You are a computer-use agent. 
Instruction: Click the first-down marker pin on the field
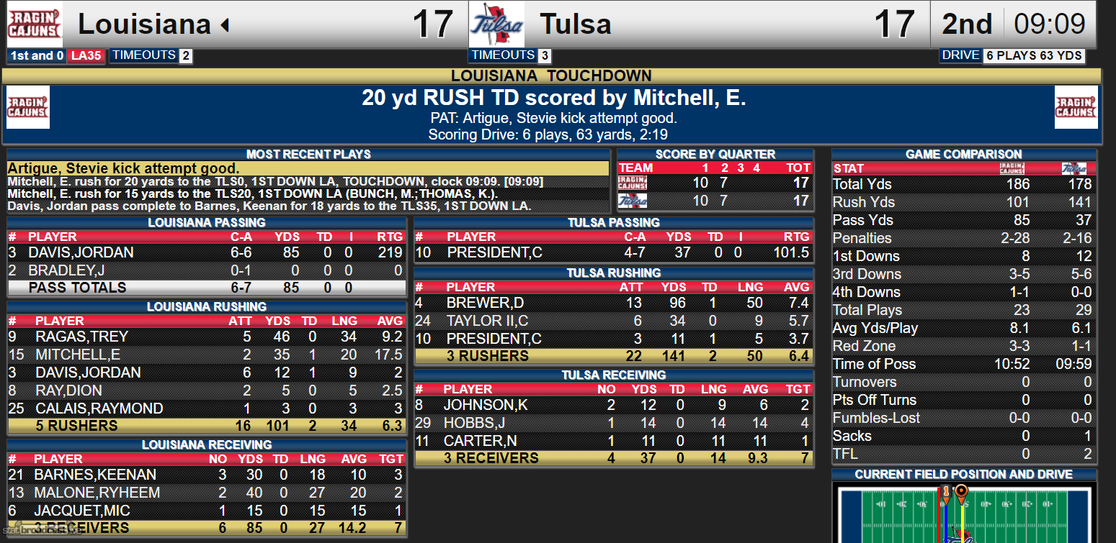click(x=945, y=493)
